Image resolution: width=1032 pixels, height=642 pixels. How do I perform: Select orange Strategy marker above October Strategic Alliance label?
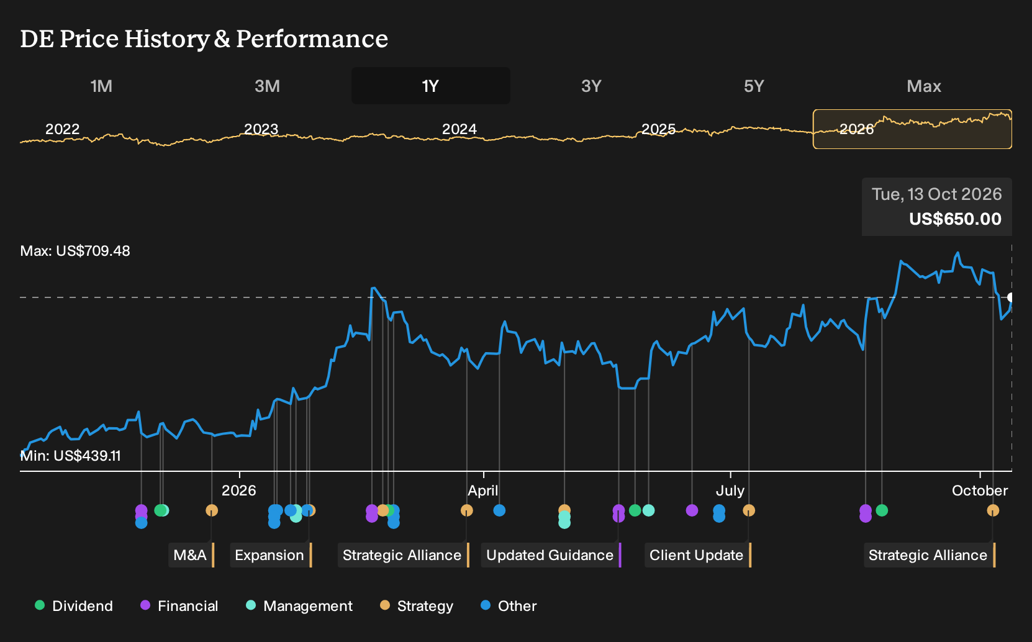[993, 510]
